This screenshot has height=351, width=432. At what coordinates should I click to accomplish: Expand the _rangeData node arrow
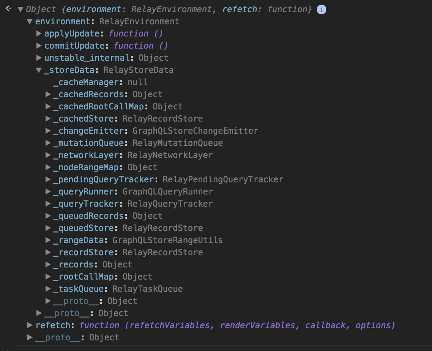[x=48, y=240]
